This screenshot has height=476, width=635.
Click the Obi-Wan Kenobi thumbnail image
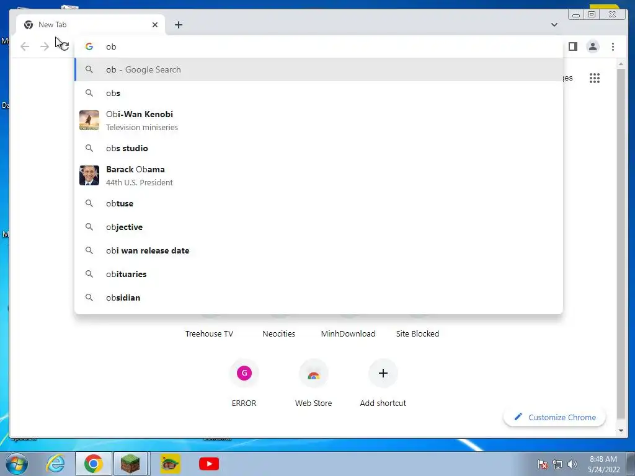point(89,120)
